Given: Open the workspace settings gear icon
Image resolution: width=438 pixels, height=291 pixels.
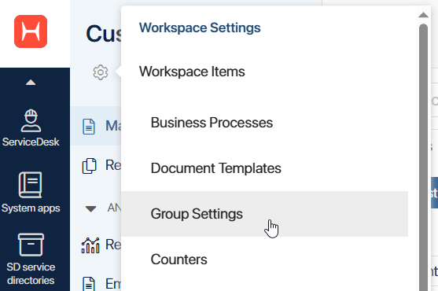Looking at the screenshot, I should click(101, 72).
